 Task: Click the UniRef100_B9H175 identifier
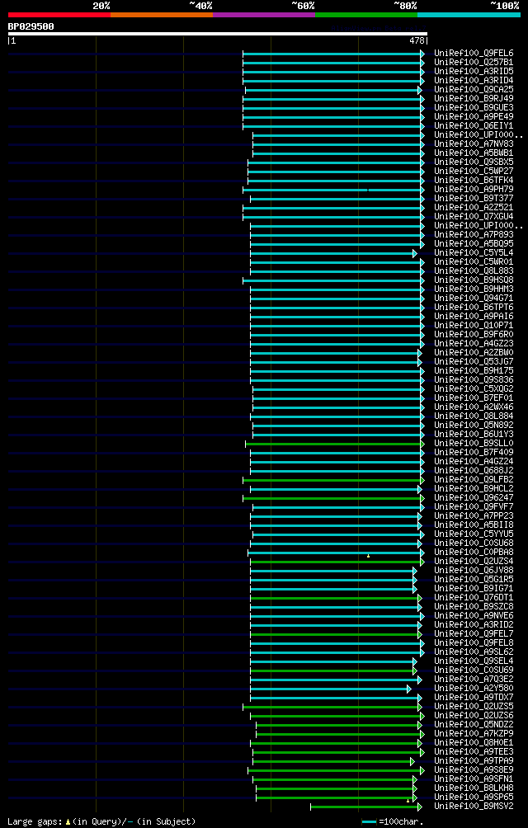tap(474, 370)
